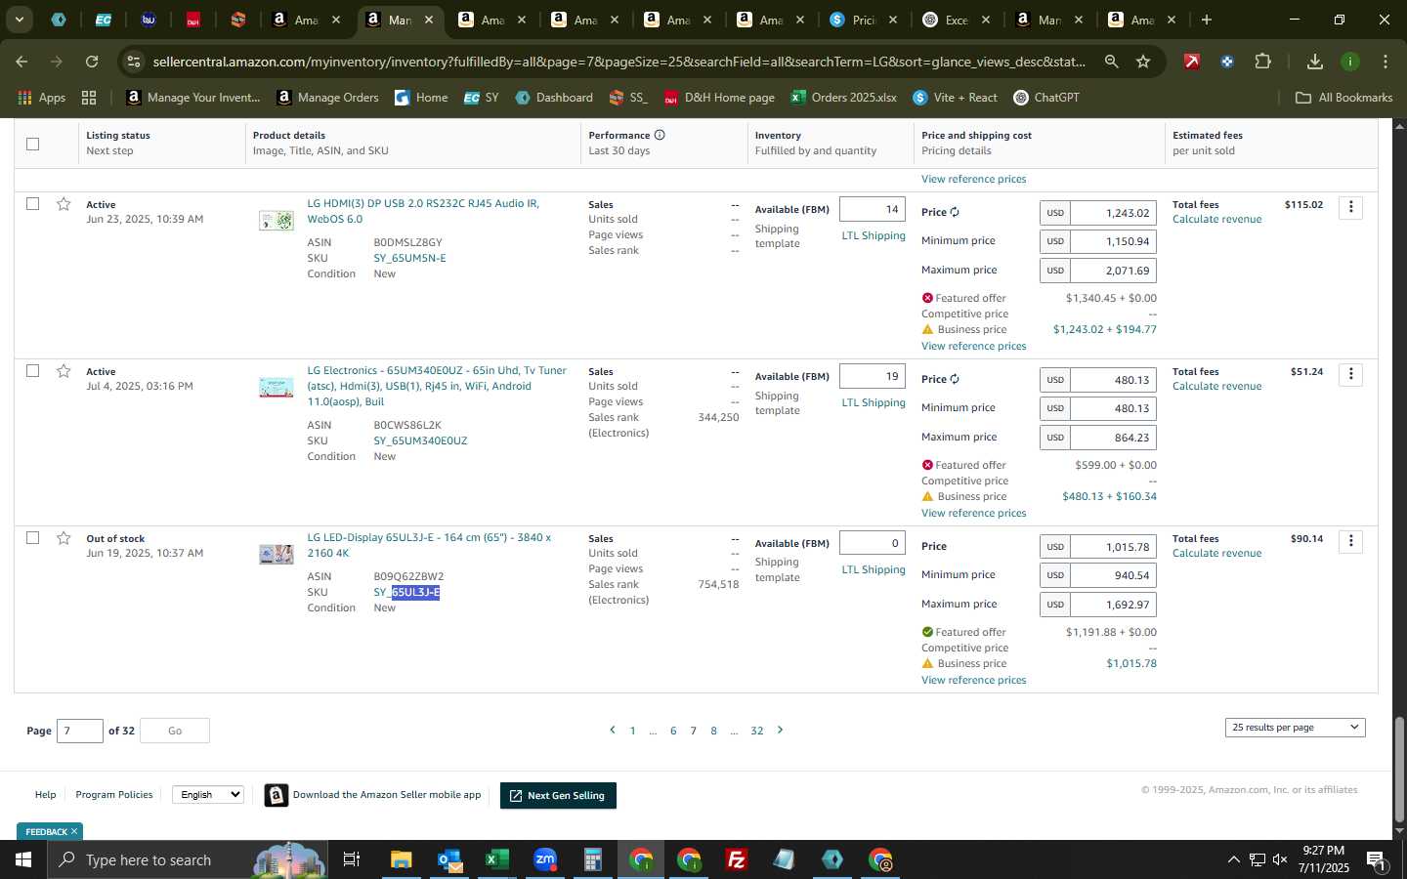The width and height of the screenshot is (1407, 879).
Task: Click View reference prices under $1,015.78 Business price
Action: coord(973,680)
